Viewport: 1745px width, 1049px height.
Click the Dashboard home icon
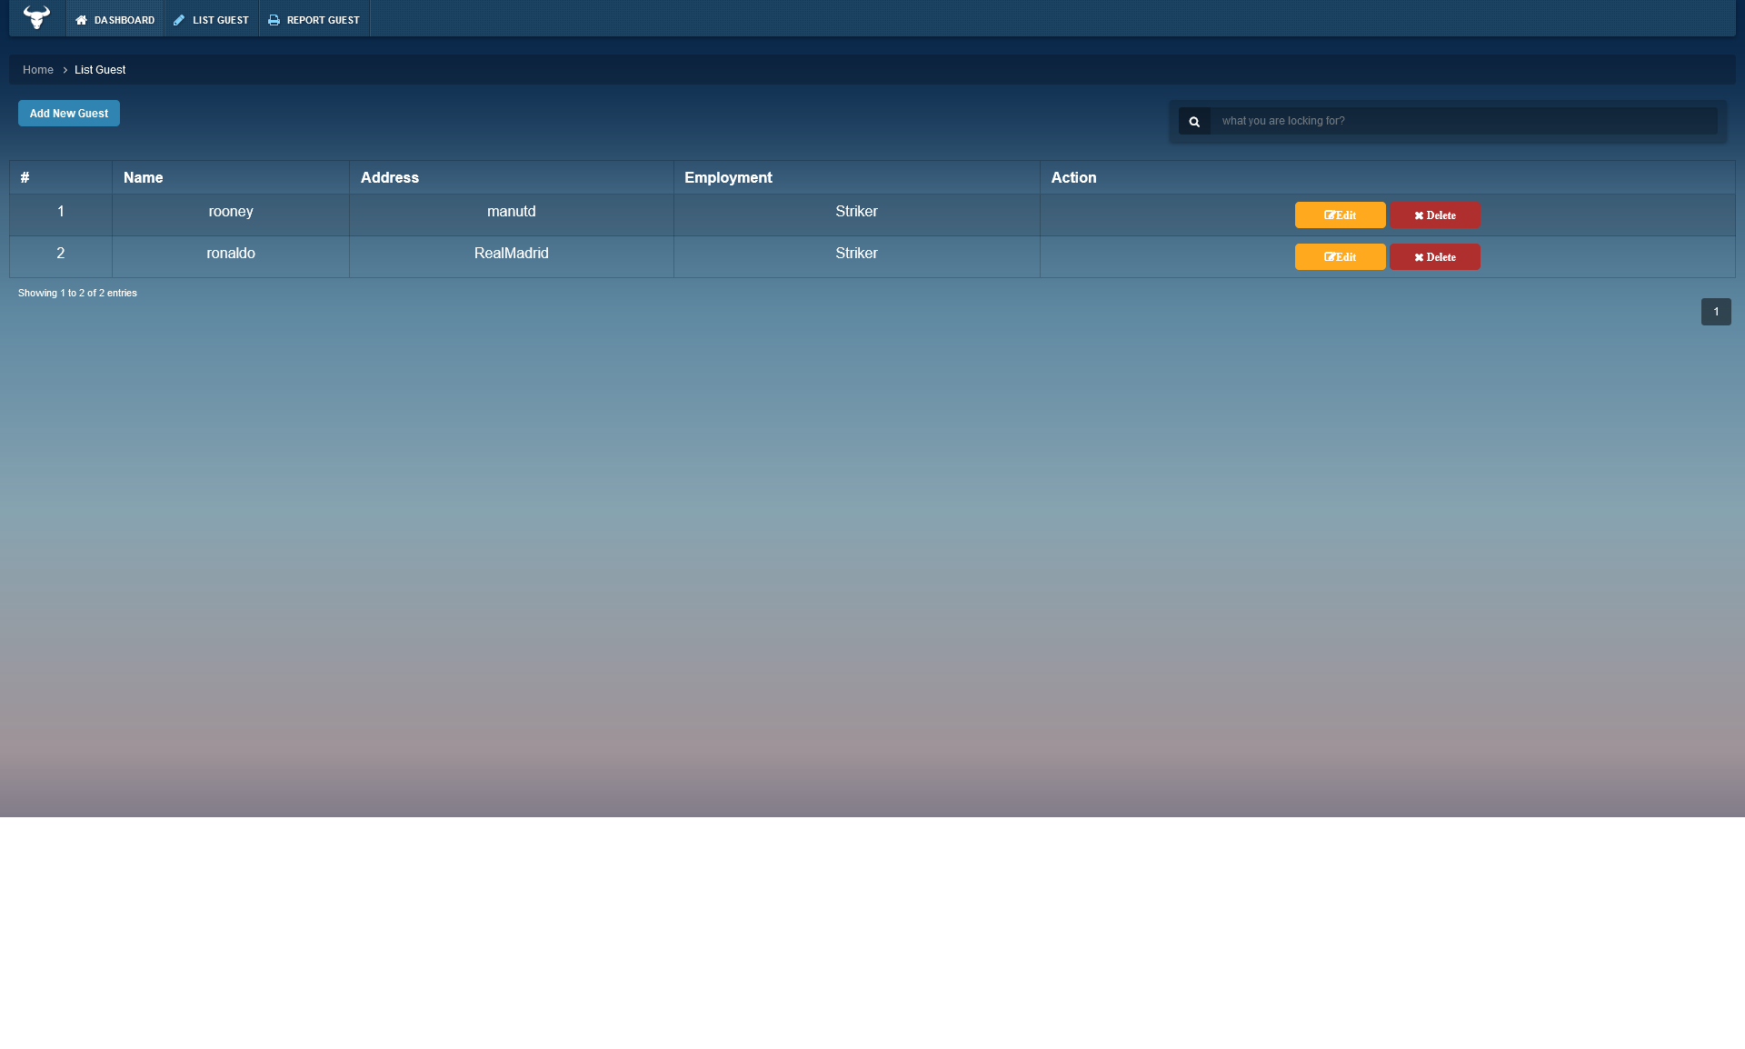coord(81,20)
